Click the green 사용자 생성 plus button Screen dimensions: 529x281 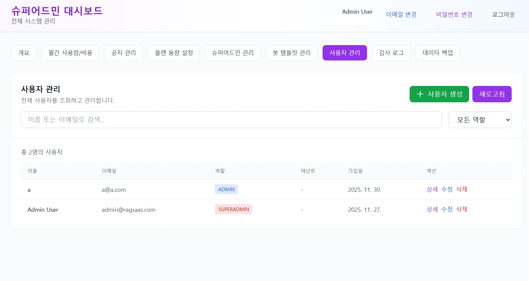click(x=439, y=94)
